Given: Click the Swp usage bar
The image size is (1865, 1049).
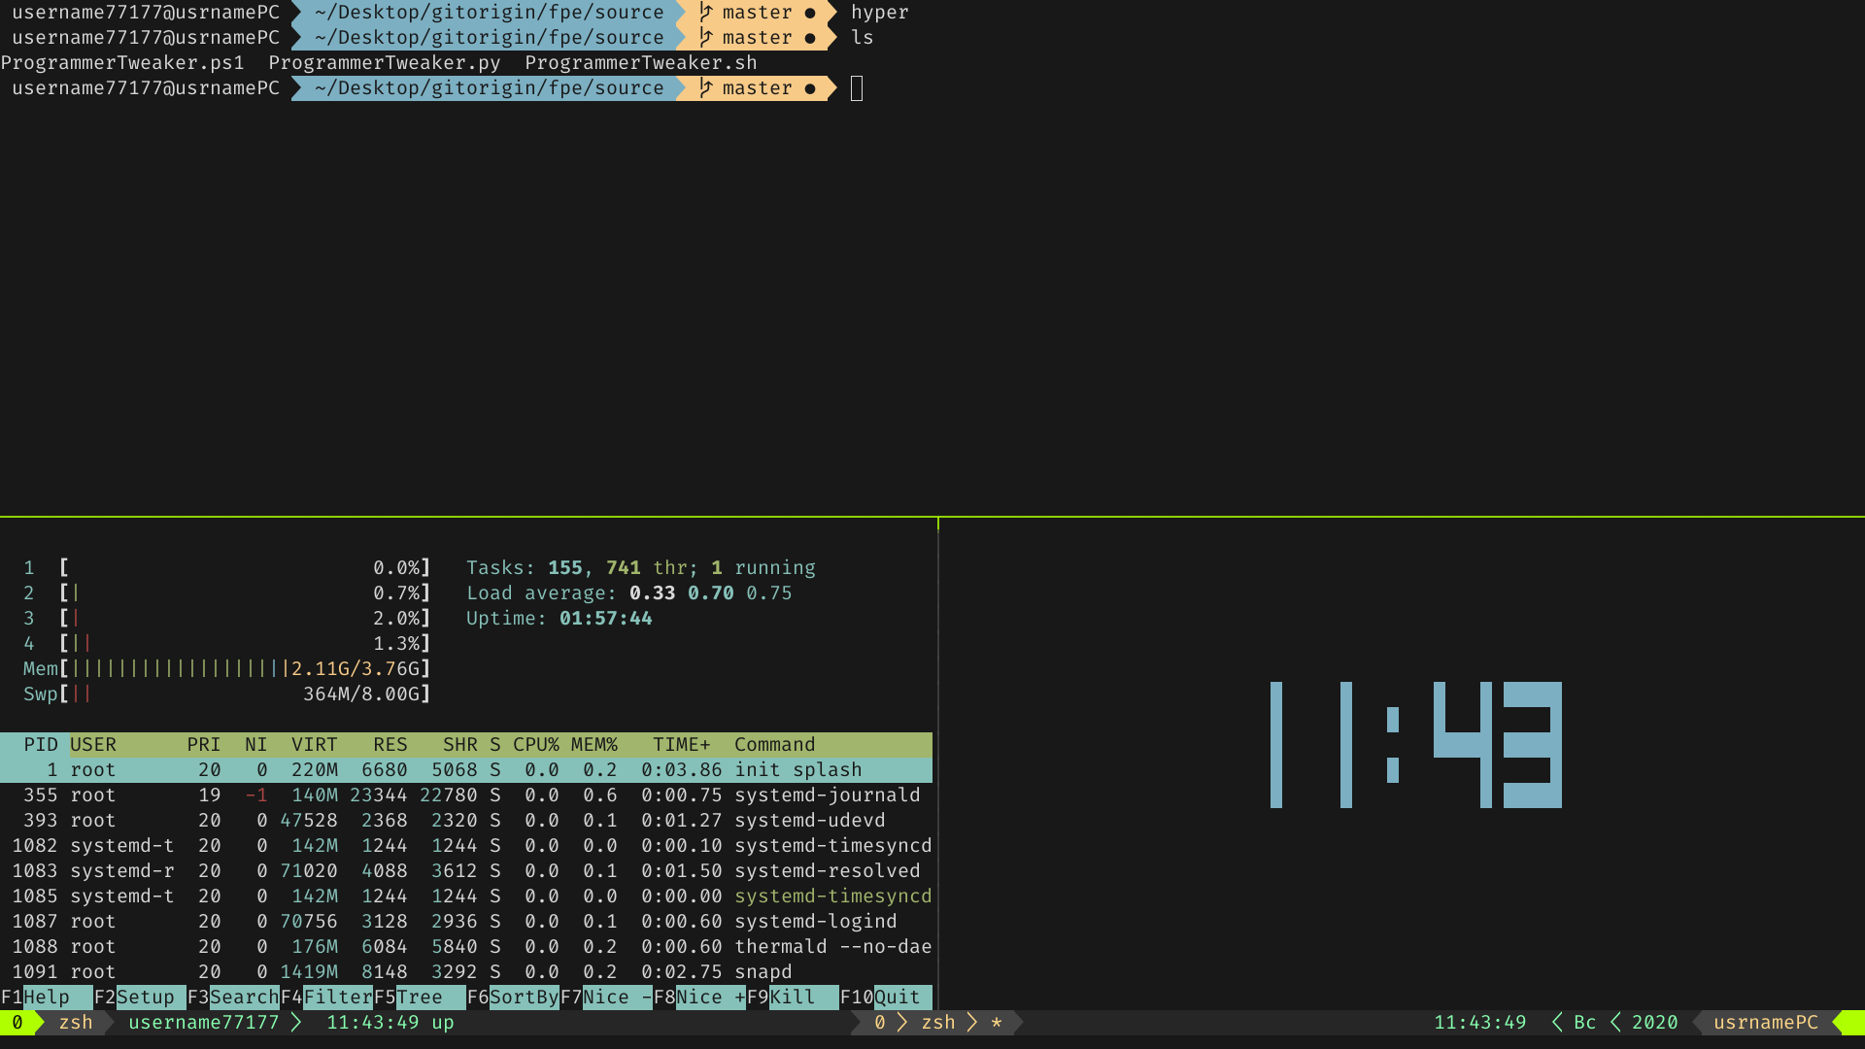Looking at the screenshot, I should [227, 694].
